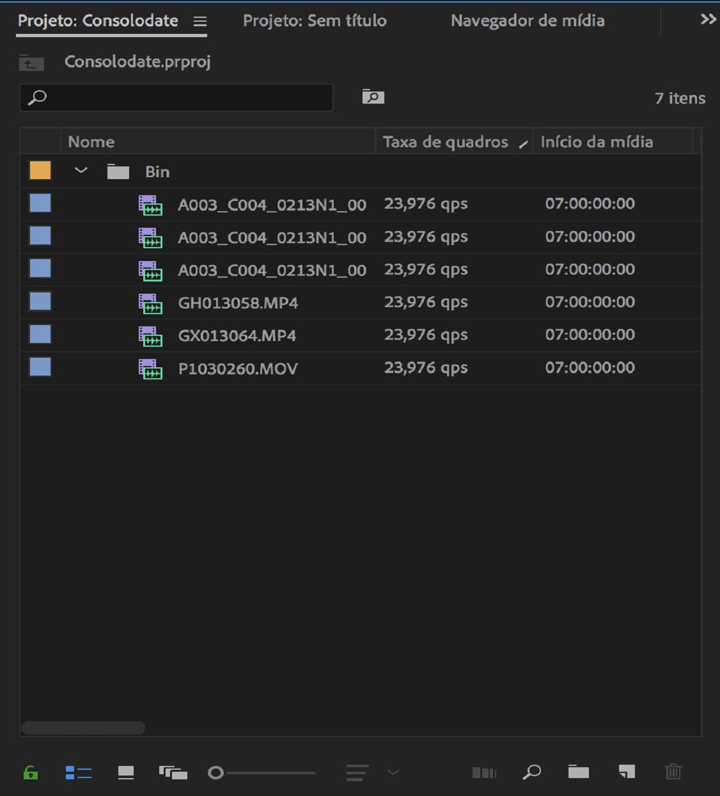Click the blue label swatch for GH013058.MP4

[40, 301]
